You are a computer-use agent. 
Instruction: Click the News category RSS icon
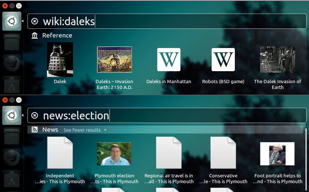pos(35,130)
